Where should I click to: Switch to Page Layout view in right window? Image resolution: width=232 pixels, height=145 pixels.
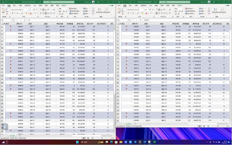204,126
